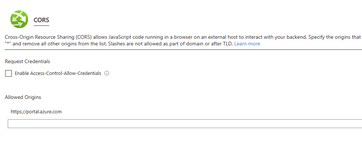Enable the Access-Control-Allow-Credentials checkbox
This screenshot has height=141, width=362.
tap(8, 73)
